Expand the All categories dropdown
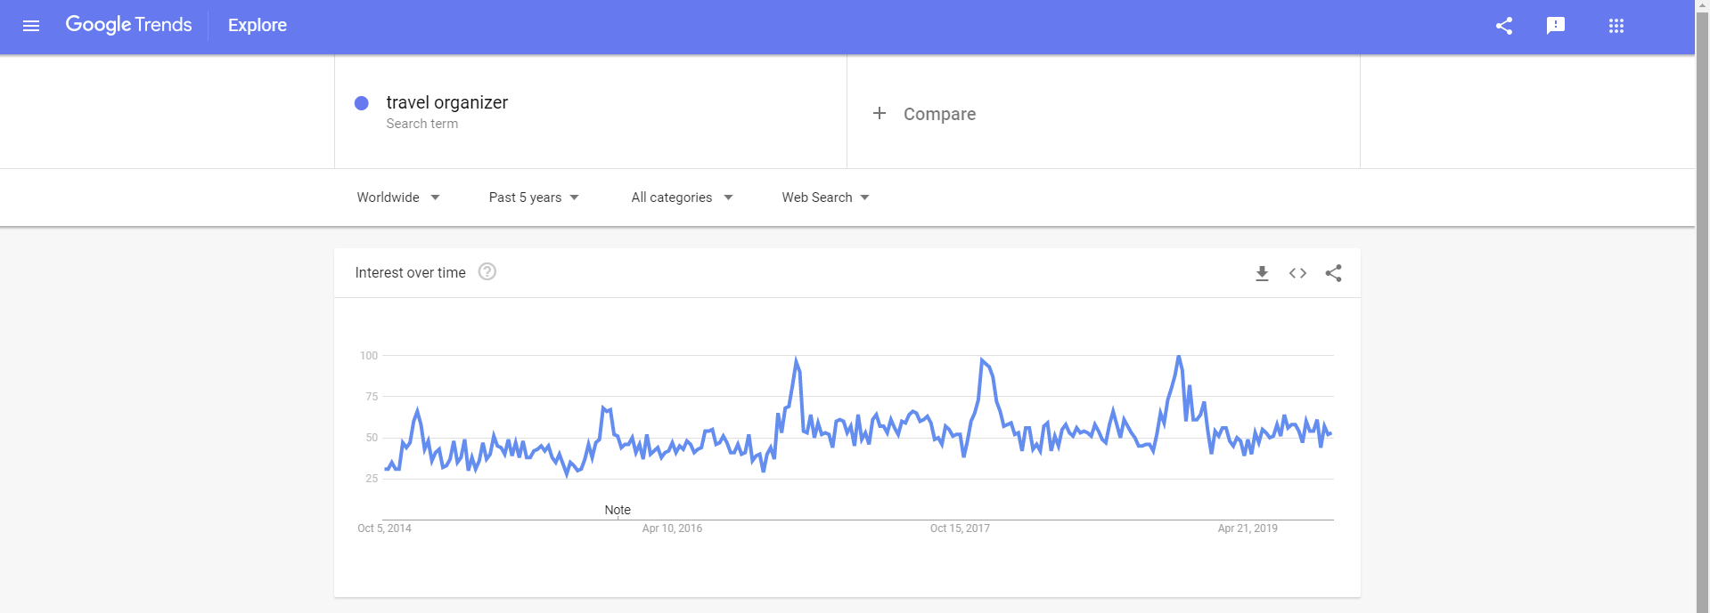The height and width of the screenshot is (613, 1710). 682,198
